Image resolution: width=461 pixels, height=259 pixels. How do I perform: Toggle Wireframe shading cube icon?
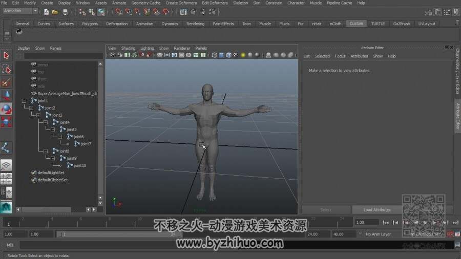[x=214, y=55]
